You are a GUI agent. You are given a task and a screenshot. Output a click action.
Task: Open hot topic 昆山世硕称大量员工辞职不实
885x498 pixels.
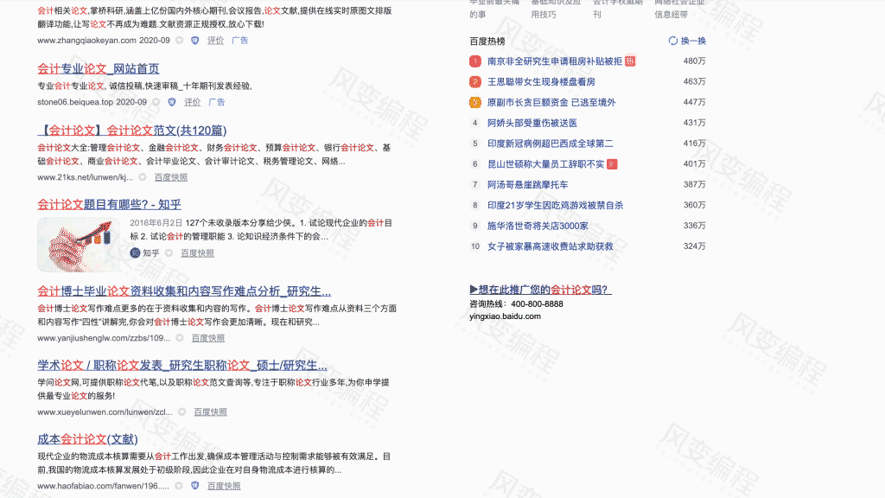click(546, 163)
